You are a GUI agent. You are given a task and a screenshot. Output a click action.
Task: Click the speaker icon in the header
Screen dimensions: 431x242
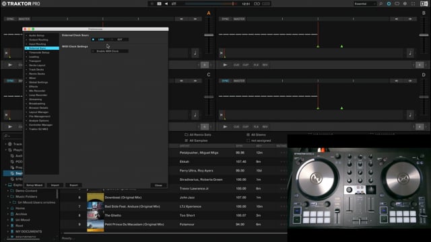166,4
